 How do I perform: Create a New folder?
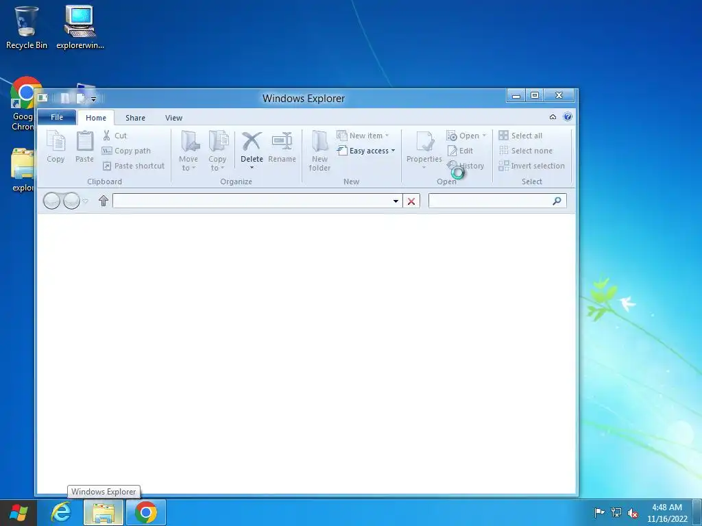coord(319,151)
